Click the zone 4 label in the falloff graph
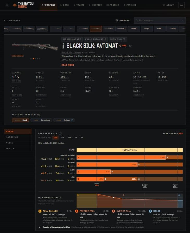 [179, 195]
